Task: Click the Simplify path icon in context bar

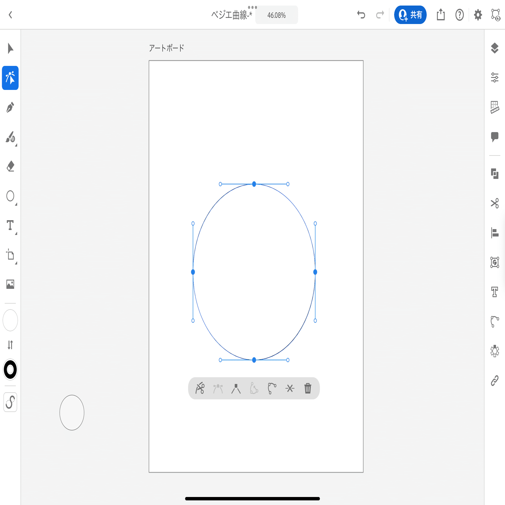Action: pos(272,388)
